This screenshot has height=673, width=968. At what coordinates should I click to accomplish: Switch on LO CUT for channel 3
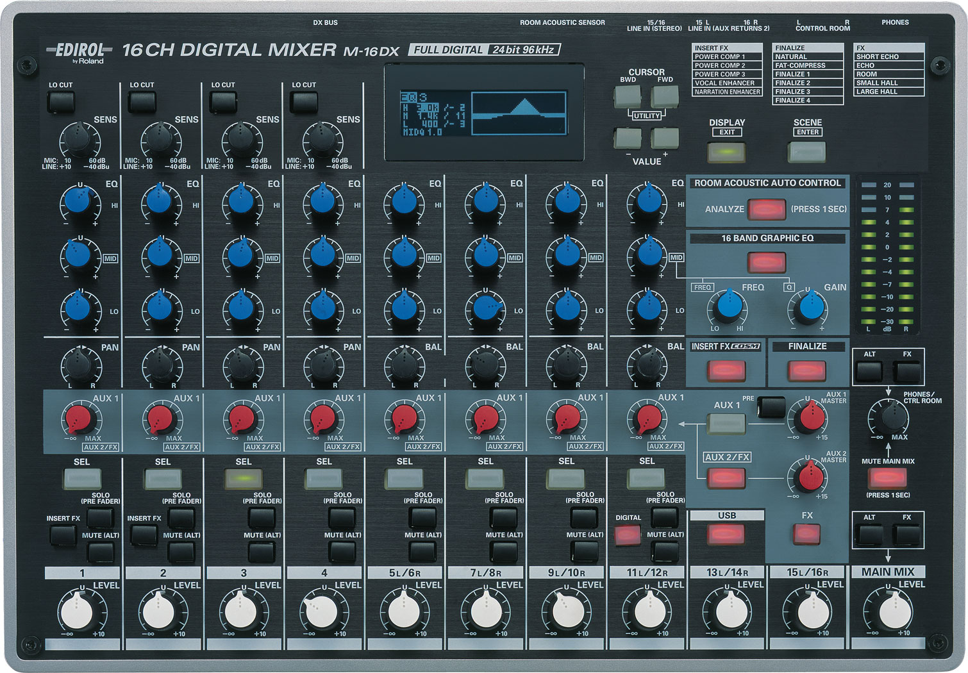coord(223,102)
